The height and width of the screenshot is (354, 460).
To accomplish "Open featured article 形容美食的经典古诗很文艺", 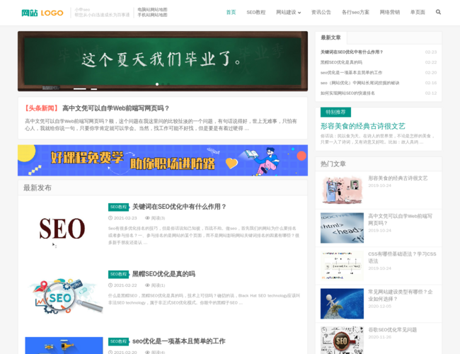I will 362,126.
